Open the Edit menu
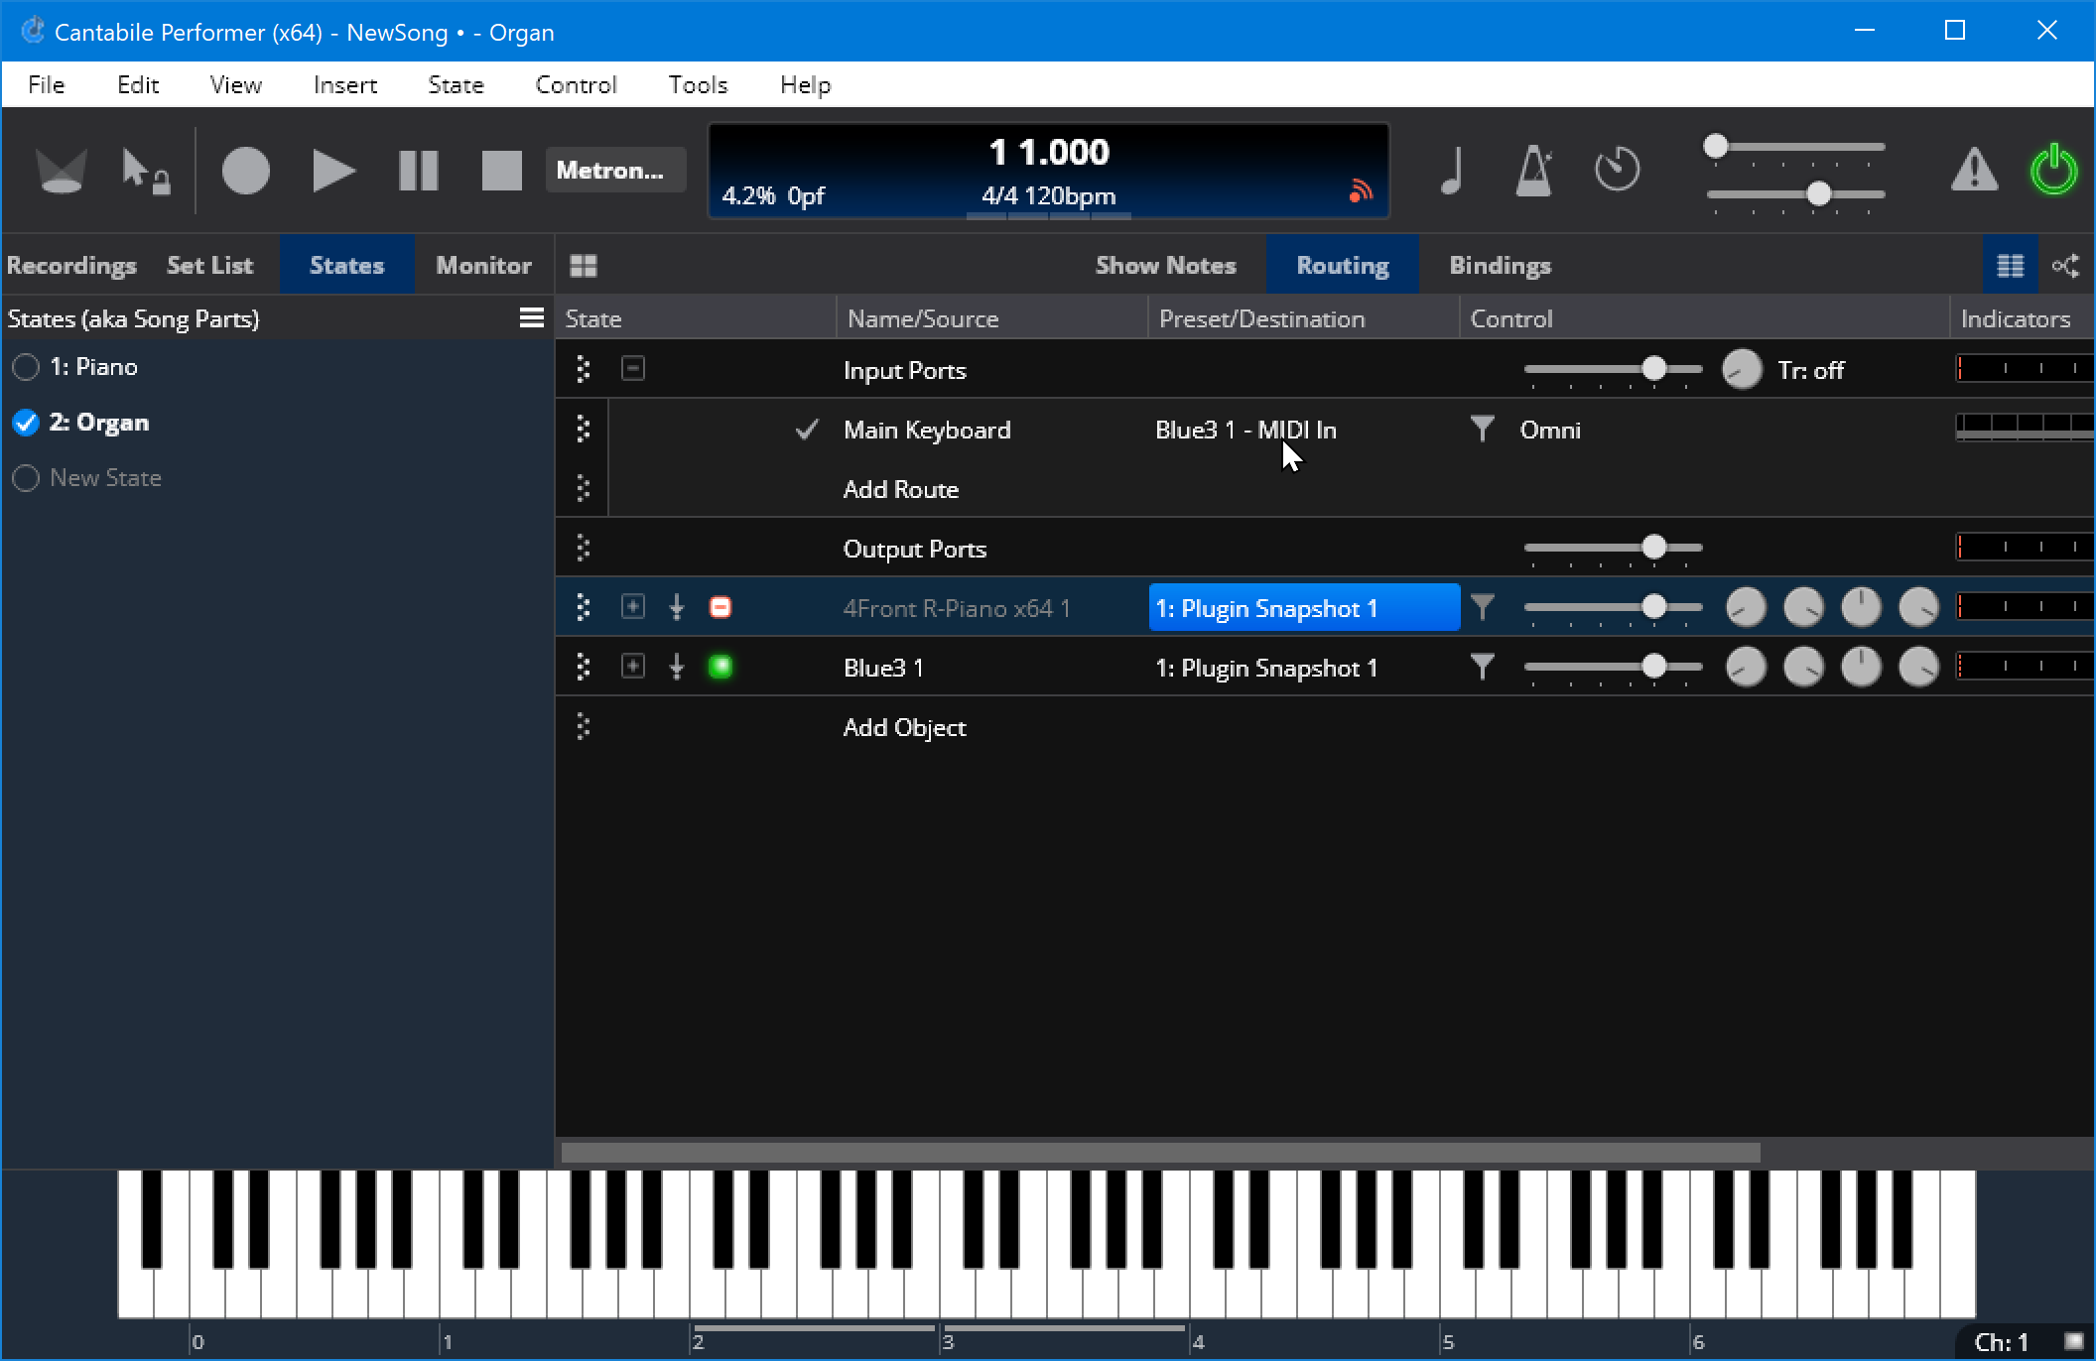The height and width of the screenshot is (1361, 2096). tap(138, 84)
